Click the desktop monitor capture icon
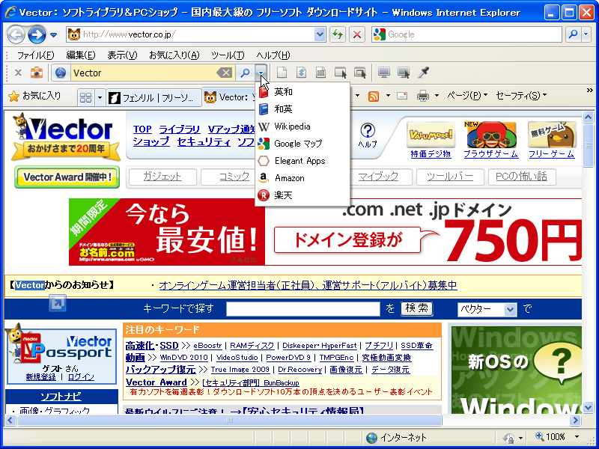 coord(384,73)
